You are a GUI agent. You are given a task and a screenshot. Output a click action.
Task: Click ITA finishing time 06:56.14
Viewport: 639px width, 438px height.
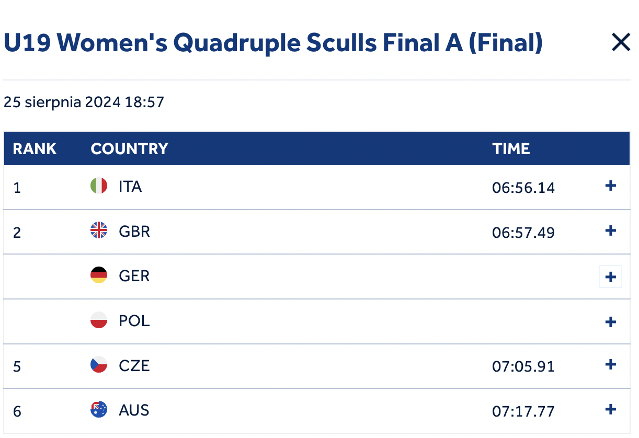[523, 188]
